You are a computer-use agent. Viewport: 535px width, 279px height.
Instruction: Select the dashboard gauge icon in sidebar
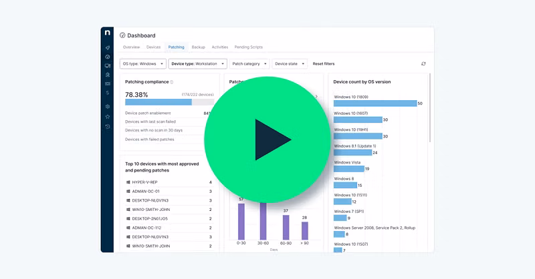click(x=108, y=57)
